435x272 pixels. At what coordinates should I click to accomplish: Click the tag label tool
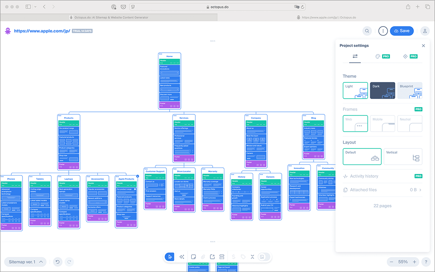pos(243,257)
